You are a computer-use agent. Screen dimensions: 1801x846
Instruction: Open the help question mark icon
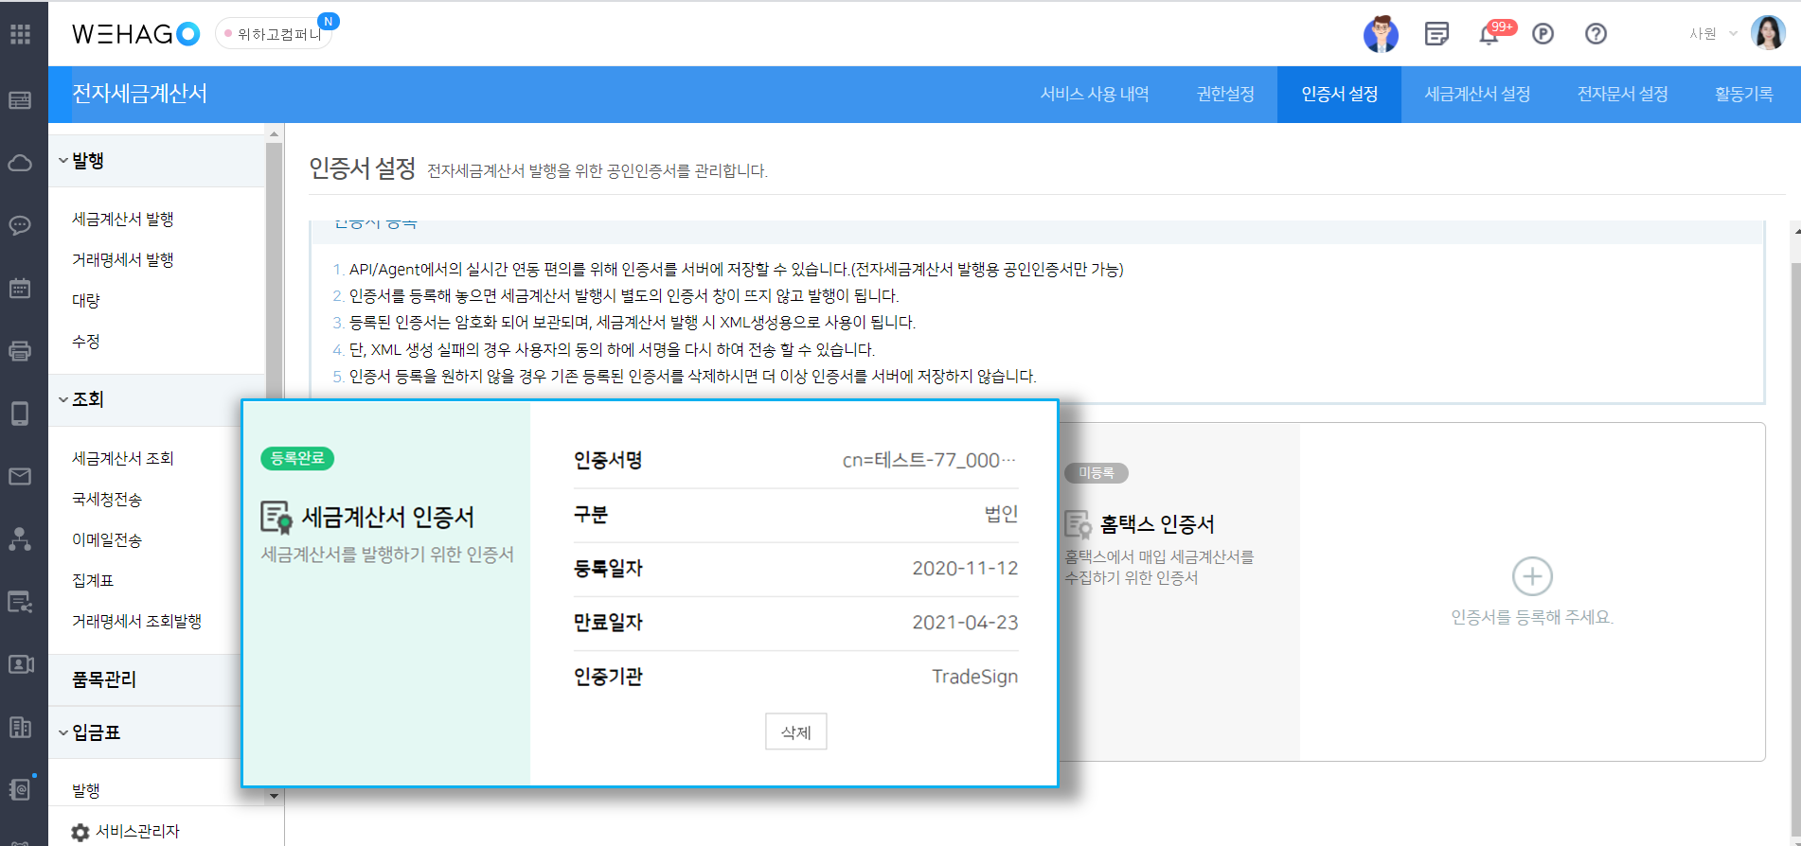pyautogui.click(x=1596, y=34)
